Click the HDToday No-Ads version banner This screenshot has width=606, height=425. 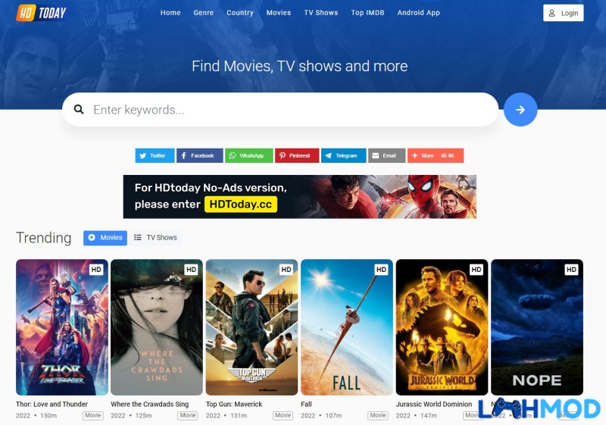(299, 197)
